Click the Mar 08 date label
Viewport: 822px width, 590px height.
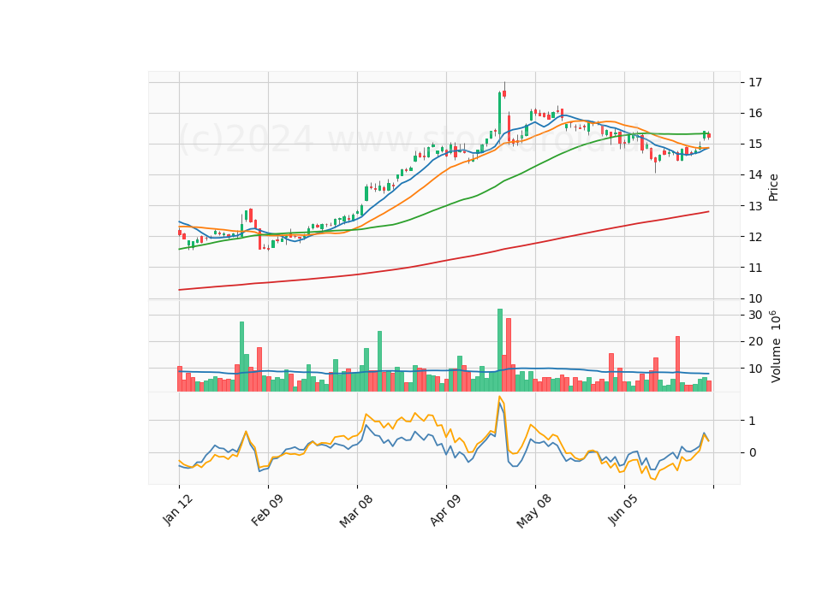coord(356,510)
